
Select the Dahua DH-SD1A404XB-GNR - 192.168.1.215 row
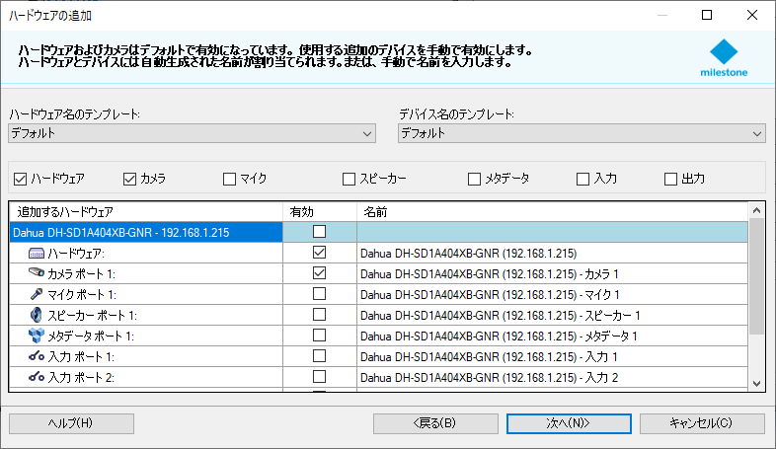tap(146, 233)
